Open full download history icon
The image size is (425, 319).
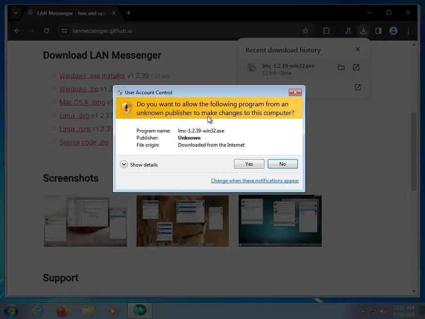click(357, 87)
